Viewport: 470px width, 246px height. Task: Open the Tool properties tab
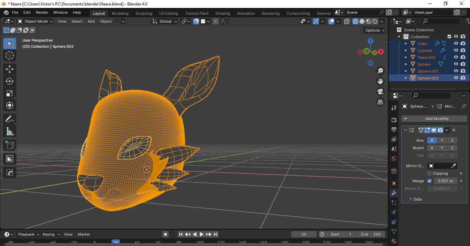pos(394,108)
